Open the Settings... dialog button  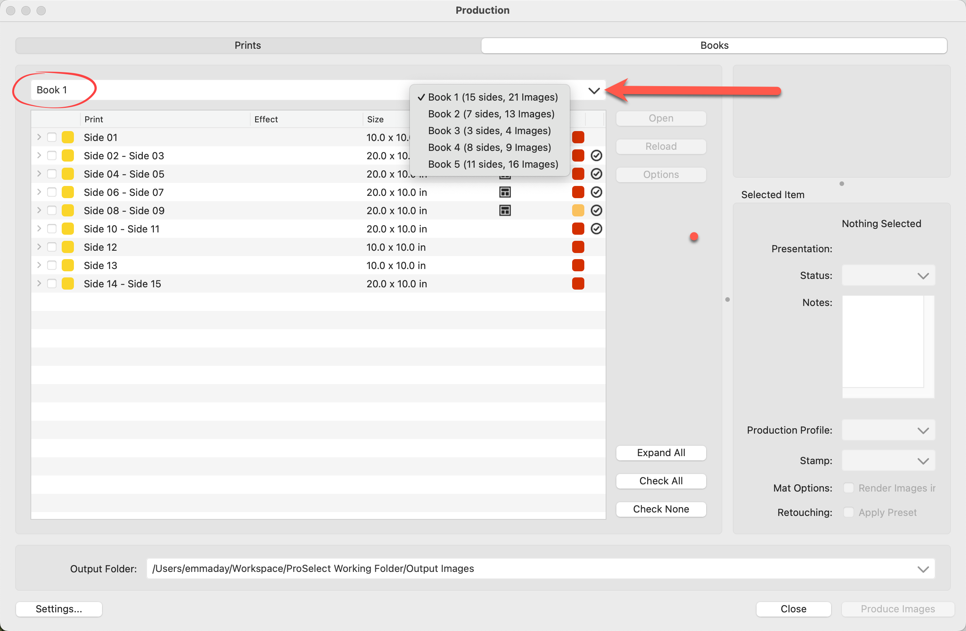(59, 609)
